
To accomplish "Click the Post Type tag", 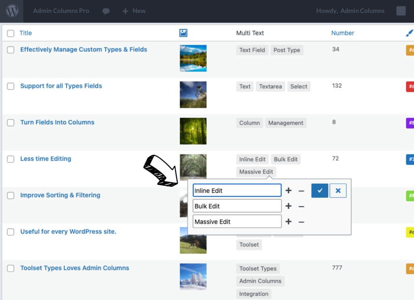I will [287, 50].
